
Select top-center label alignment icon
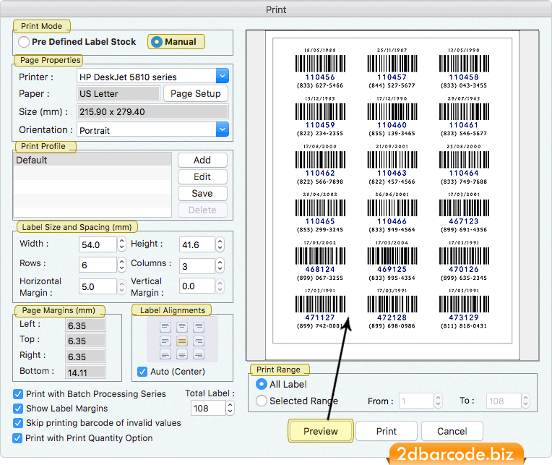tap(182, 327)
